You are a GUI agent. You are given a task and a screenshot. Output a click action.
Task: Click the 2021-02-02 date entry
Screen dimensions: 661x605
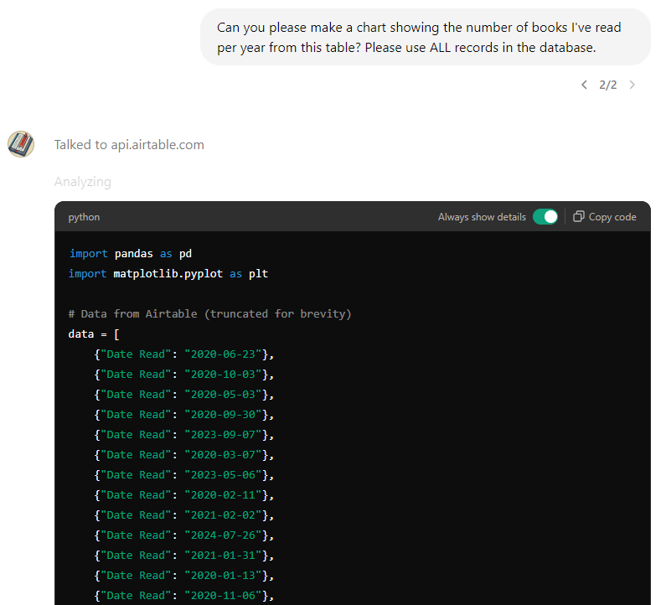(183, 515)
